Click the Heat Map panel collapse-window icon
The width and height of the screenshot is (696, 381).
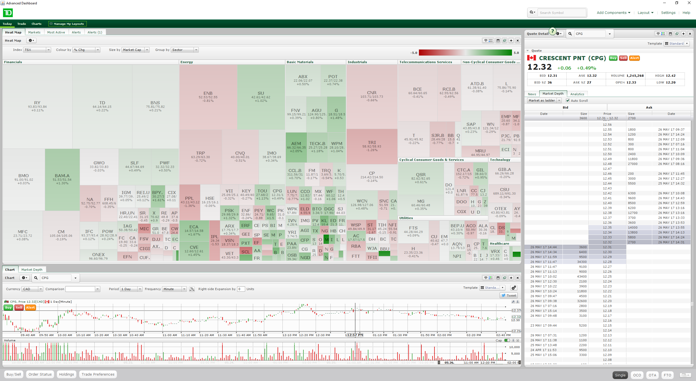tap(498, 41)
